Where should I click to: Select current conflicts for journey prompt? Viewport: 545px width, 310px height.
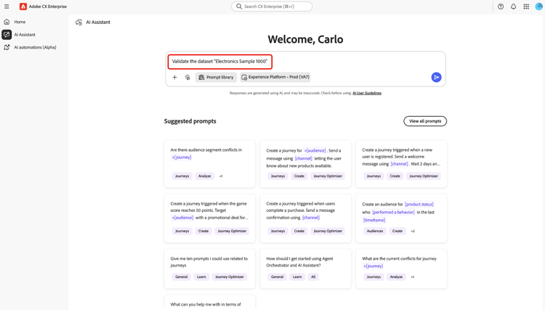click(x=401, y=269)
